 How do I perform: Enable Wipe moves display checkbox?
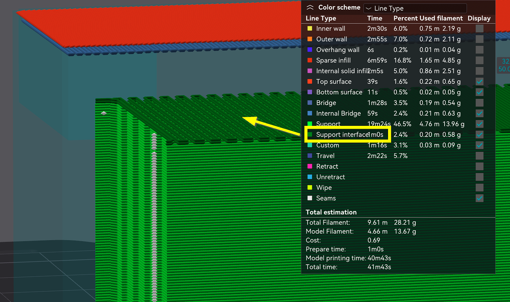point(479,188)
